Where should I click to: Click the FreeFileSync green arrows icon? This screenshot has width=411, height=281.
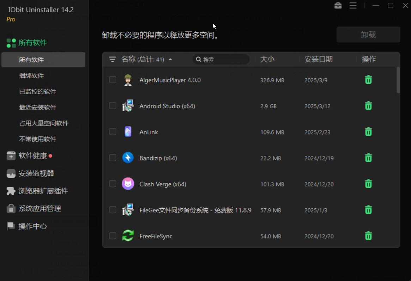tap(128, 236)
